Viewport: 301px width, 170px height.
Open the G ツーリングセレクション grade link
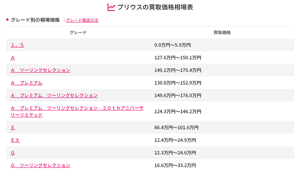coord(40,165)
